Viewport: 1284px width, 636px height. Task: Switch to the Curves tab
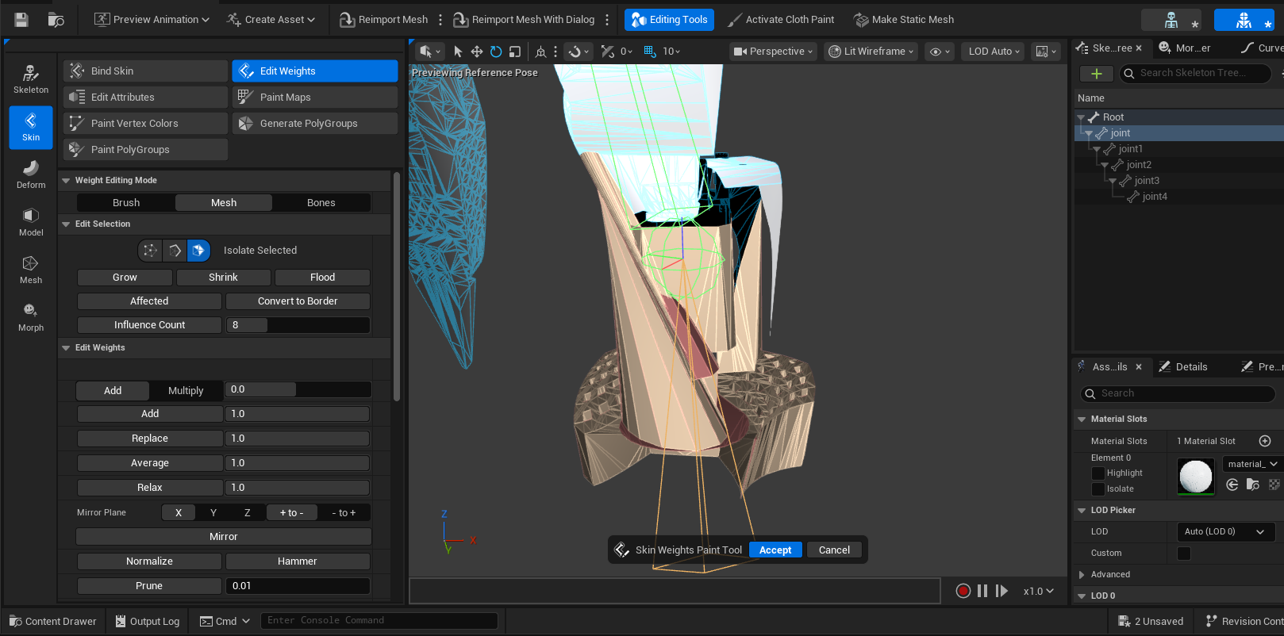(1263, 48)
